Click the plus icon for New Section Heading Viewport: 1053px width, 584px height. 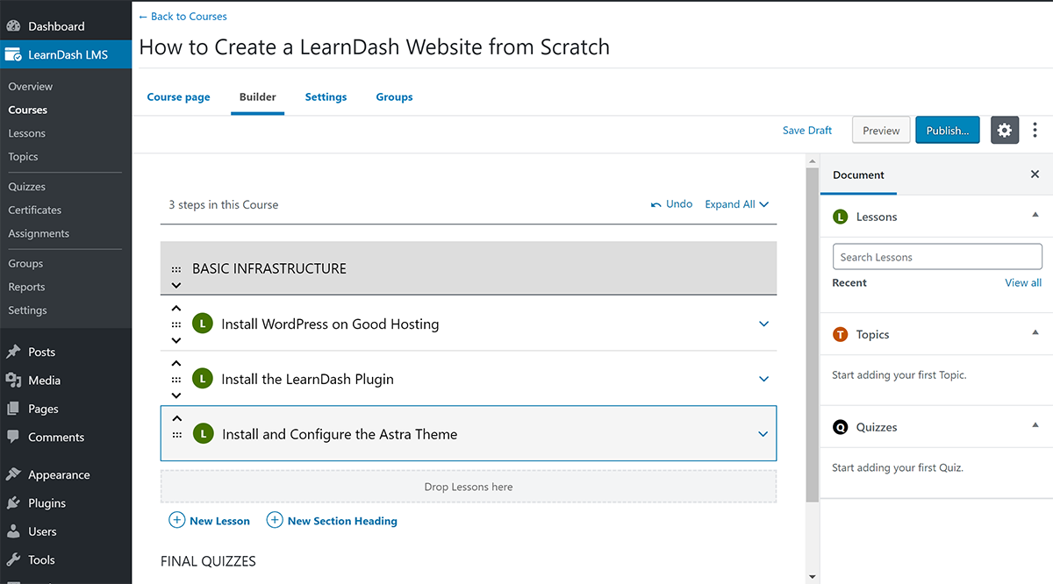[x=275, y=520]
